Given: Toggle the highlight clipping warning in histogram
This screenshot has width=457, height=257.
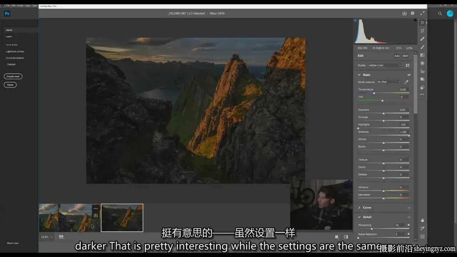Looking at the screenshot, I should (x=415, y=20).
